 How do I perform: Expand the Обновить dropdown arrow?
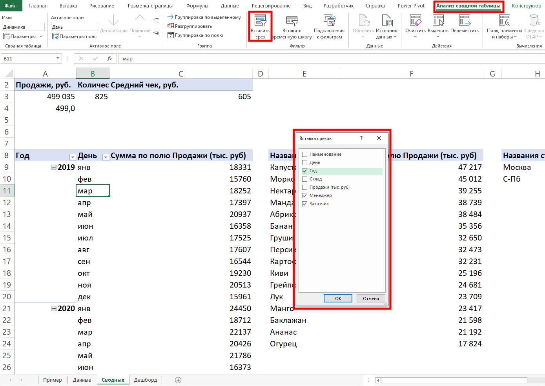(x=363, y=37)
